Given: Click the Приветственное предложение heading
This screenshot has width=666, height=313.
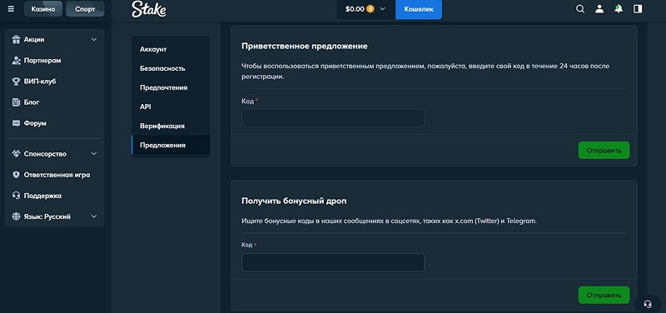Looking at the screenshot, I should [x=305, y=46].
